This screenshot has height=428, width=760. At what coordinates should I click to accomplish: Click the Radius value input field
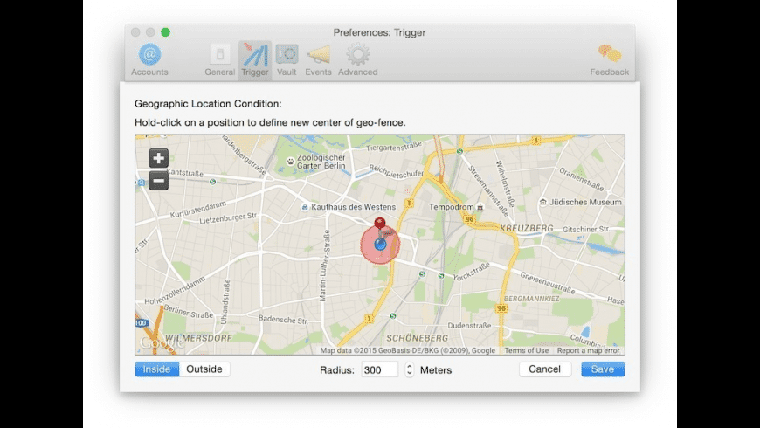[x=379, y=369]
